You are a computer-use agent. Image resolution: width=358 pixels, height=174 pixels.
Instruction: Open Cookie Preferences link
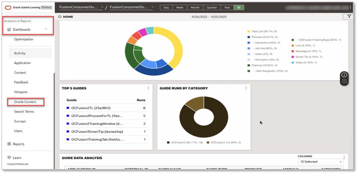[x=18, y=164]
